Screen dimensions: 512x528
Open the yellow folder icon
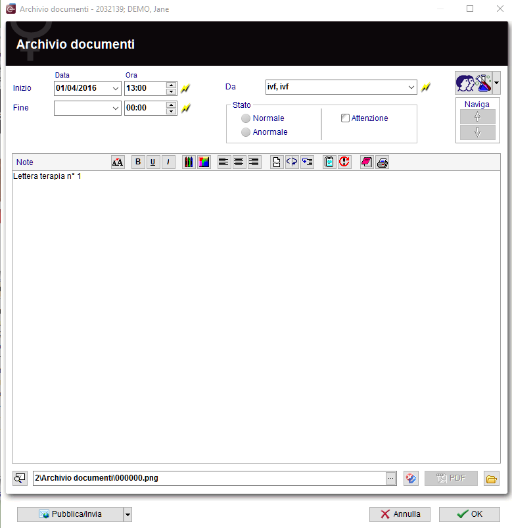492,479
